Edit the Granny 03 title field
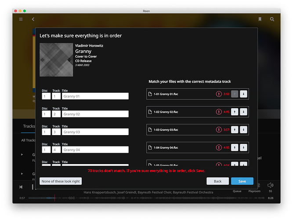The image size is (293, 220). click(95, 132)
